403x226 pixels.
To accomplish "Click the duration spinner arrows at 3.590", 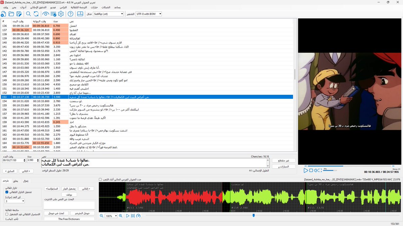I will click(38, 160).
